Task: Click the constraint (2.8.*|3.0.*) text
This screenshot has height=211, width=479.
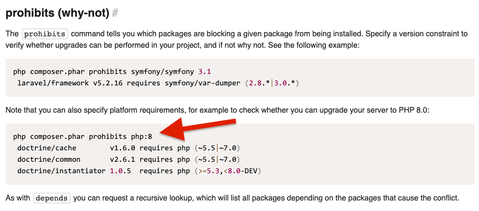Action: tap(272, 83)
